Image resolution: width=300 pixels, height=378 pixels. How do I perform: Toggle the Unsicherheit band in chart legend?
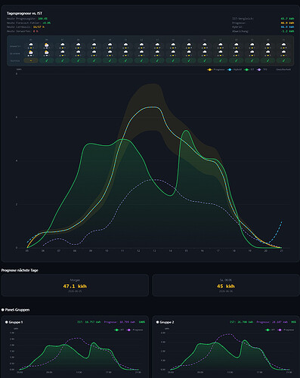[283, 70]
